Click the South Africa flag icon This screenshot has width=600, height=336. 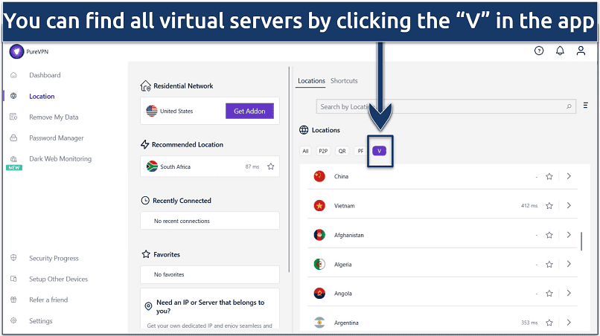(152, 167)
